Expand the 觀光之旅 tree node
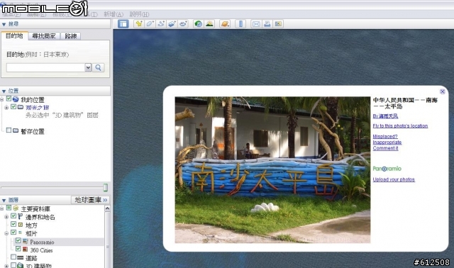 pos(6,108)
